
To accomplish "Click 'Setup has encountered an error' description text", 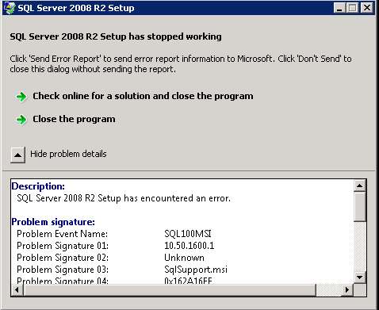I will (x=124, y=198).
